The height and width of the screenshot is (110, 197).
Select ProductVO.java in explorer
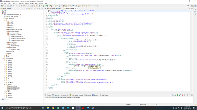click(15, 50)
